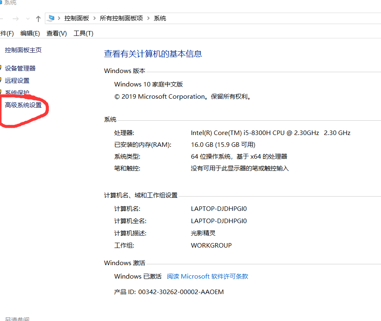Open 高级系统设置 circled in red

coord(23,105)
